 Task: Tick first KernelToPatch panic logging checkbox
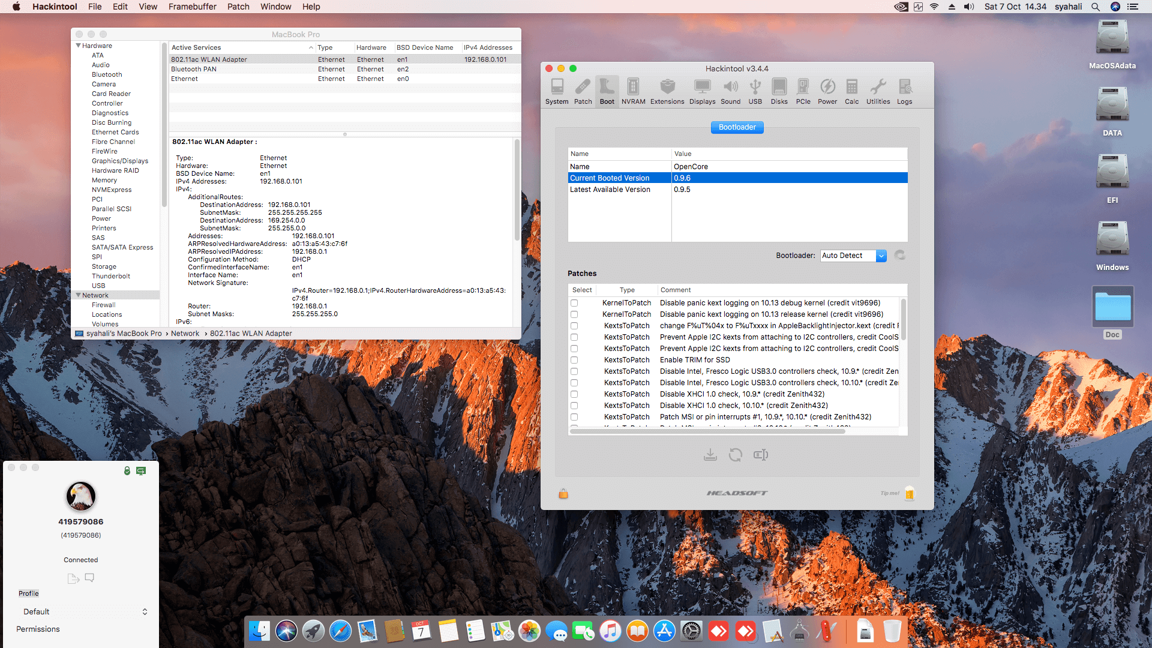coord(574,303)
